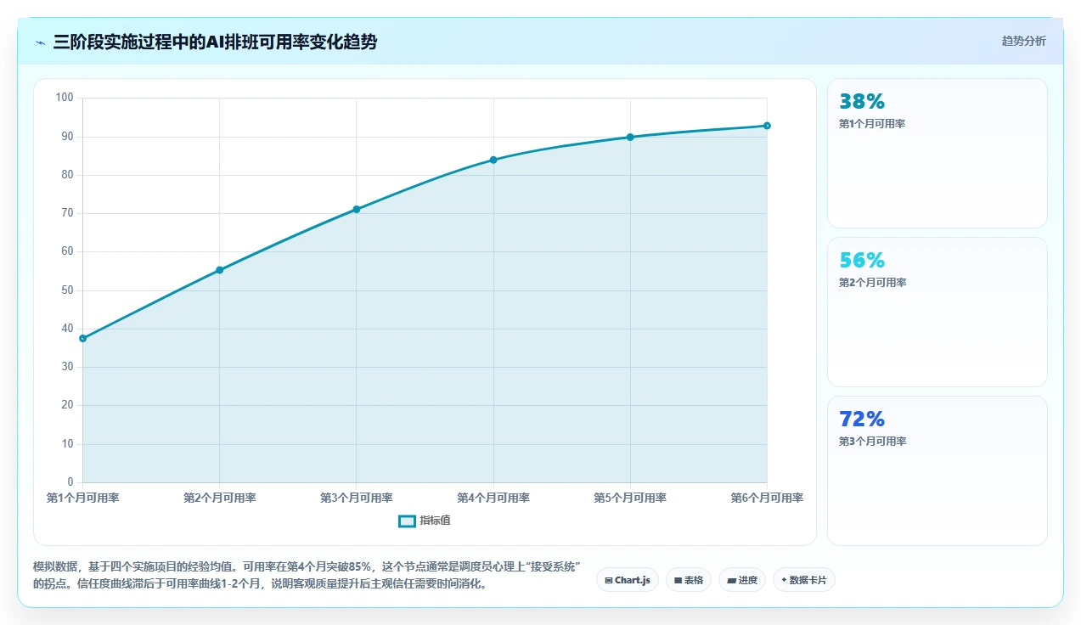
Task: Click the 第5个月可用率 data point on chart
Action: 630,137
